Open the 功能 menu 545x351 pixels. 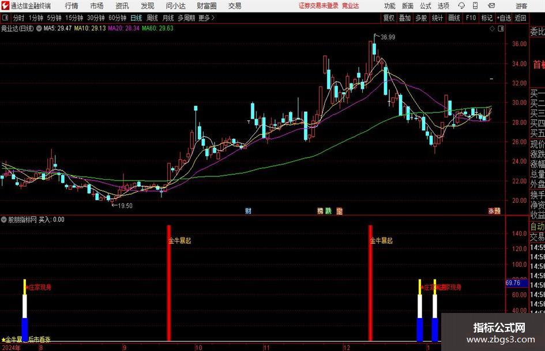click(390, 6)
